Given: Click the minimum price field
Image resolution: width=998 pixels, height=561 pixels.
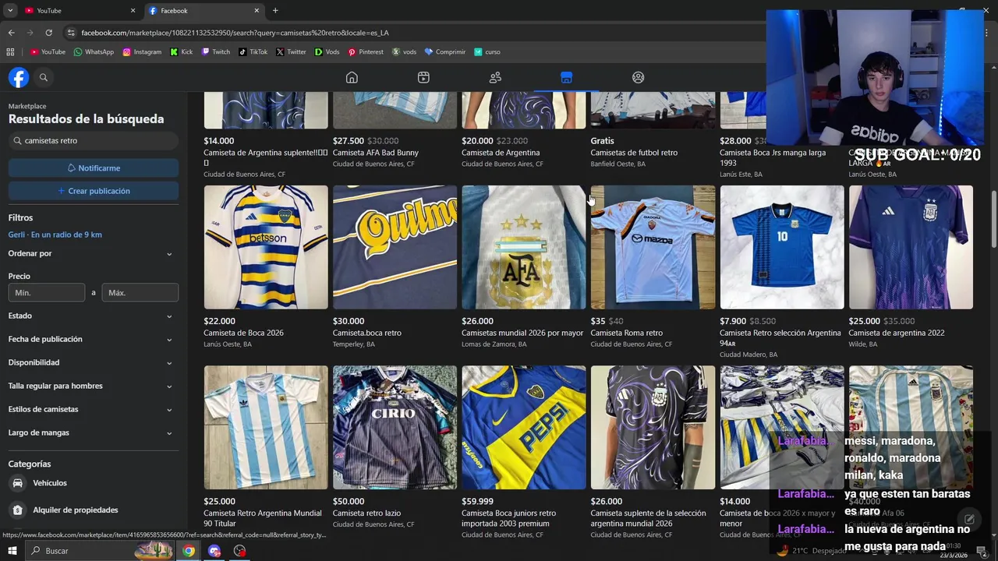Looking at the screenshot, I should click(x=47, y=292).
